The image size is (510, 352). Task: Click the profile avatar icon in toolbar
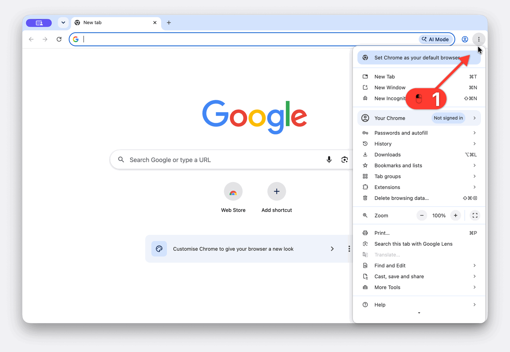coord(465,39)
